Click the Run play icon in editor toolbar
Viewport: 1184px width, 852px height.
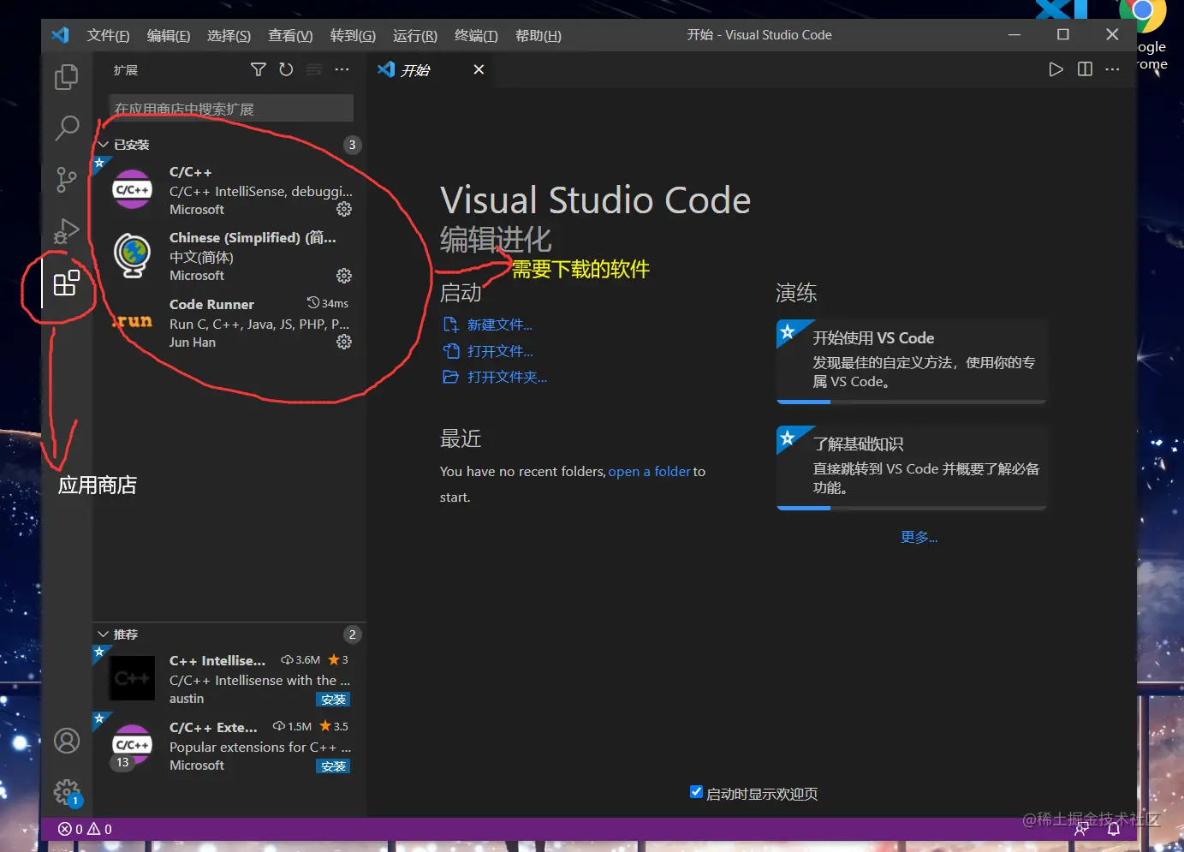pyautogui.click(x=1056, y=69)
